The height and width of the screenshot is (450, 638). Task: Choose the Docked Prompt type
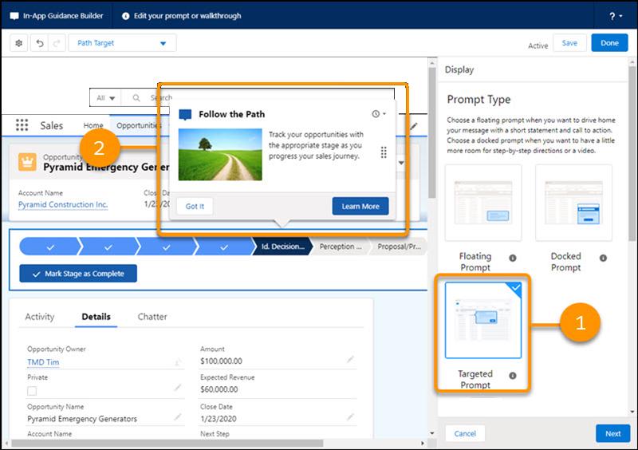click(573, 203)
